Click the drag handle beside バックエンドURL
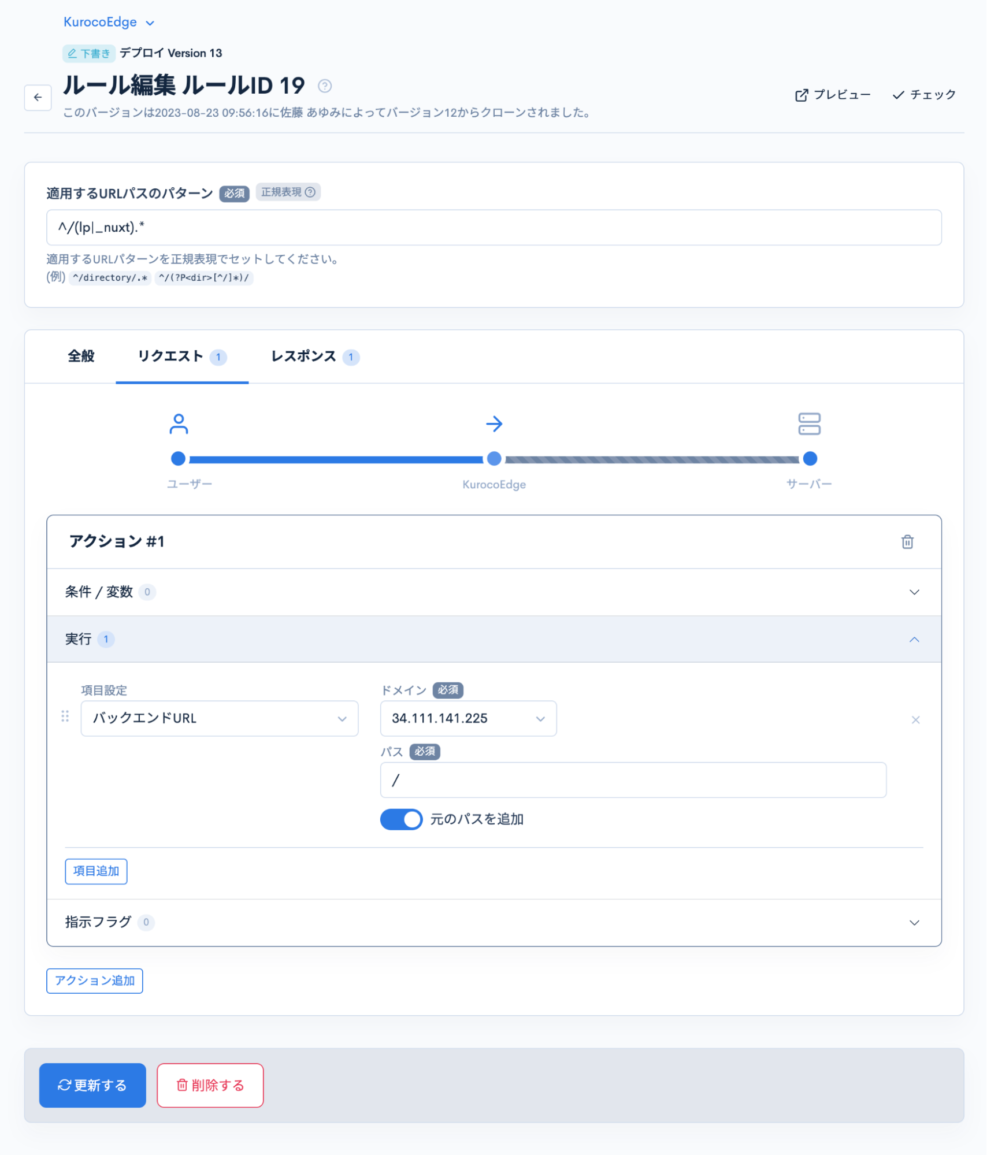The image size is (987, 1155). click(x=65, y=716)
